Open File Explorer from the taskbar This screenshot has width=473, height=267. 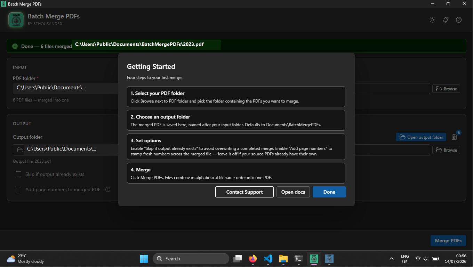(283, 259)
